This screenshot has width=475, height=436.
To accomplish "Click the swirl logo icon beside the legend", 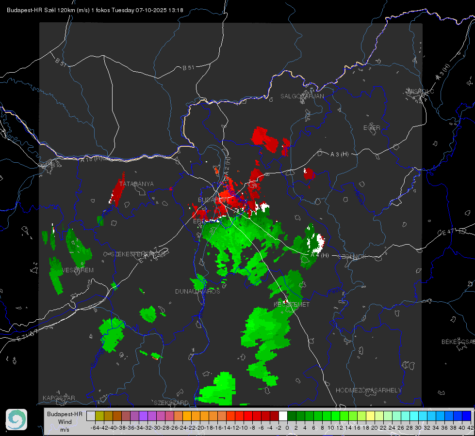I will click(16, 420).
